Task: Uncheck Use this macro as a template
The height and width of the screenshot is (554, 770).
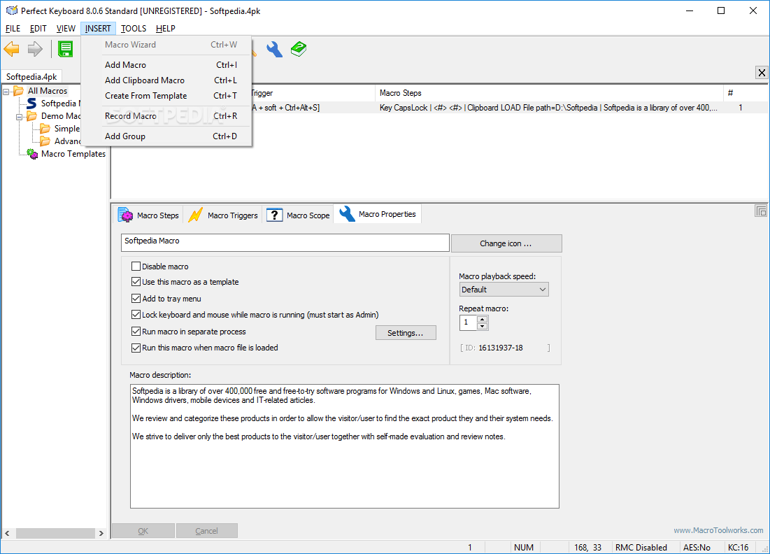Action: click(136, 282)
